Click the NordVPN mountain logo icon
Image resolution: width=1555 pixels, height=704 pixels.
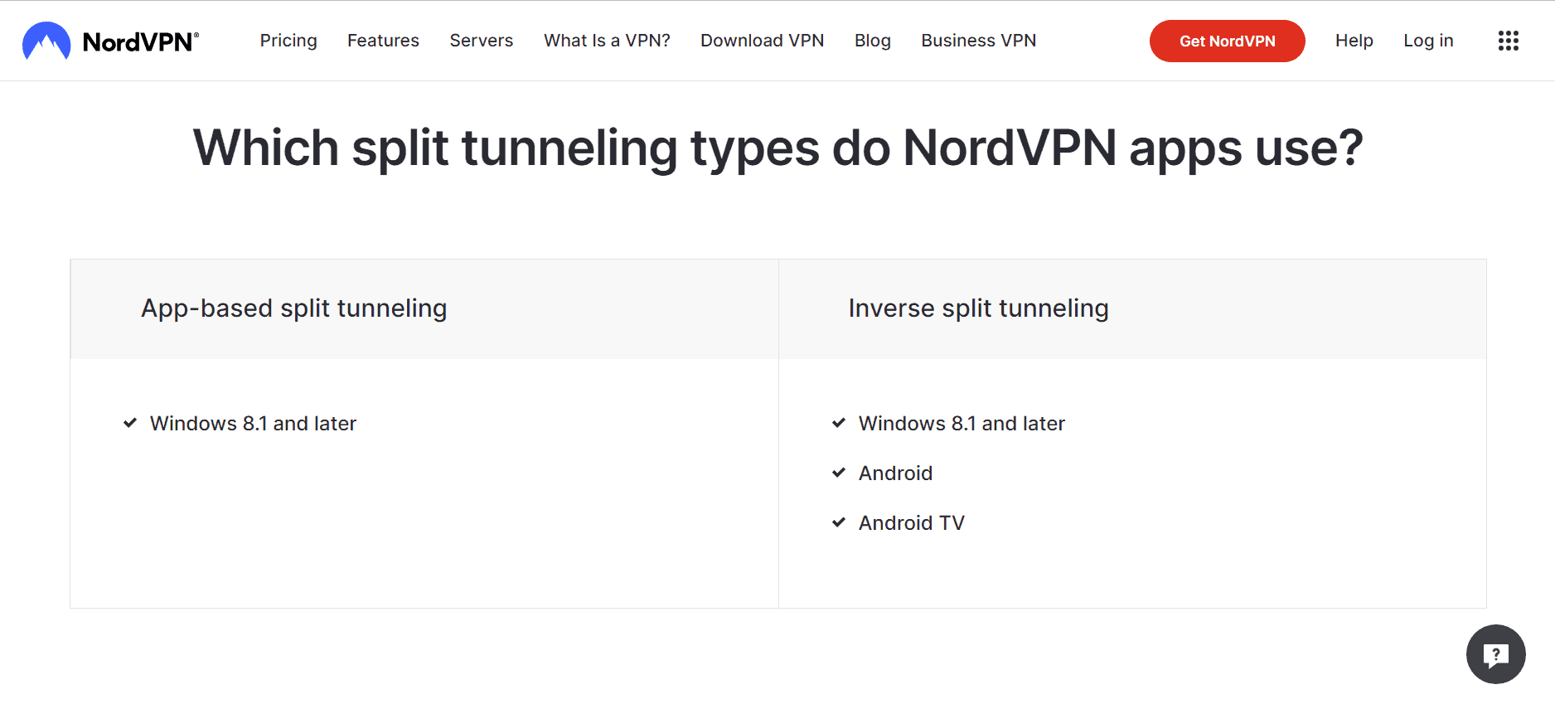tap(45, 39)
